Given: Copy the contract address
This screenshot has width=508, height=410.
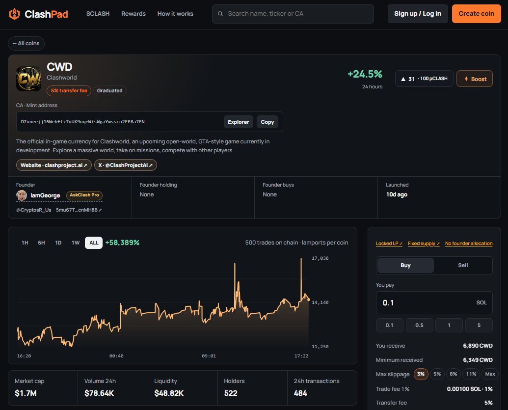Looking at the screenshot, I should [x=267, y=122].
